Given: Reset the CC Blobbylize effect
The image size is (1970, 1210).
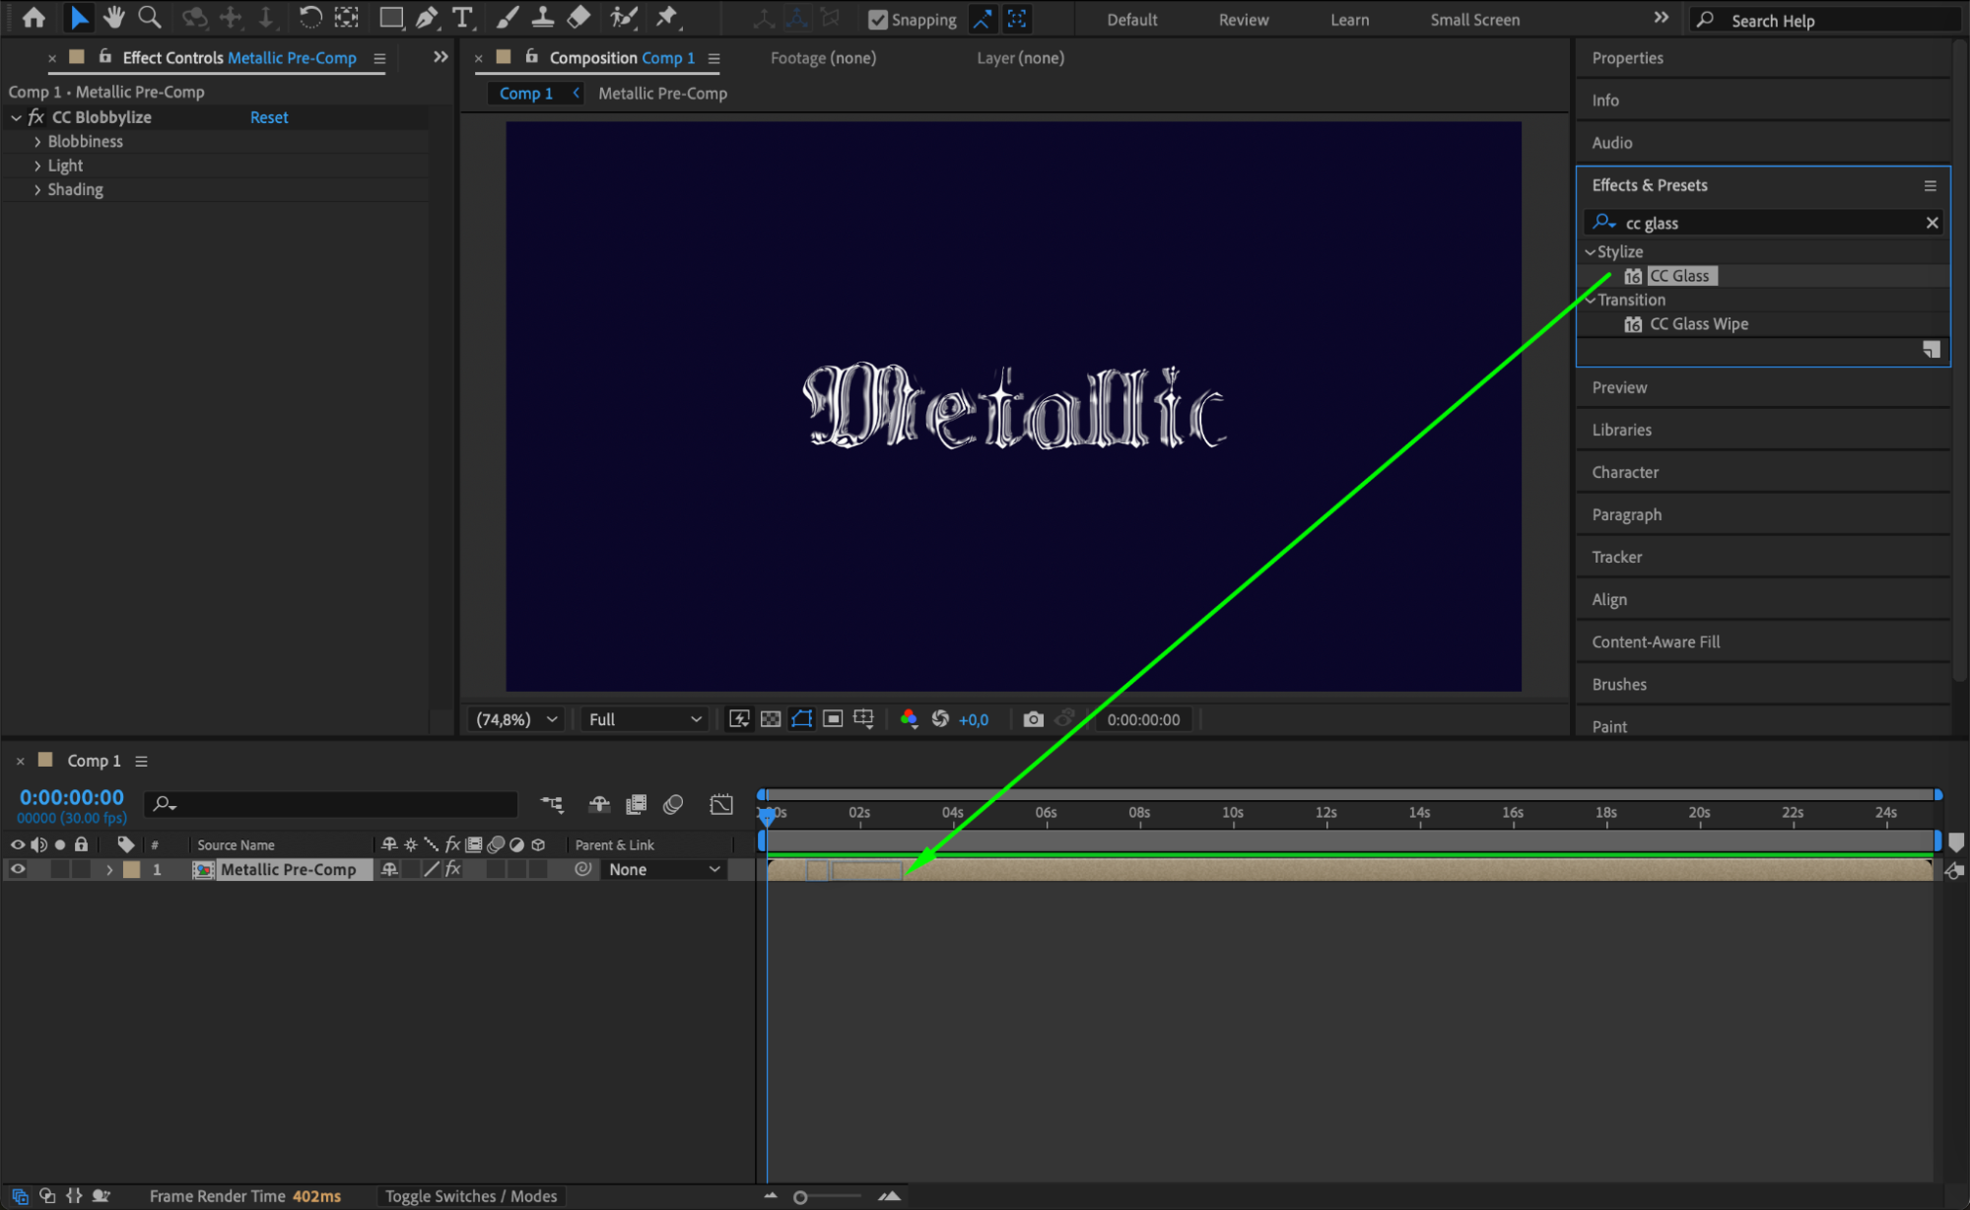Looking at the screenshot, I should 268,117.
